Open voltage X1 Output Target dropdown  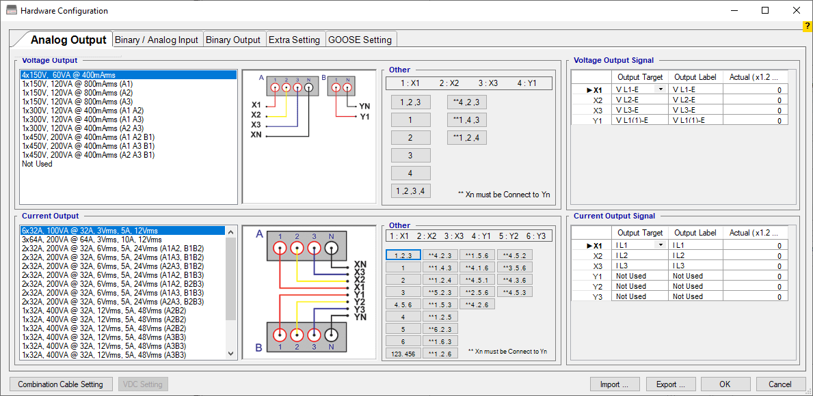point(661,89)
